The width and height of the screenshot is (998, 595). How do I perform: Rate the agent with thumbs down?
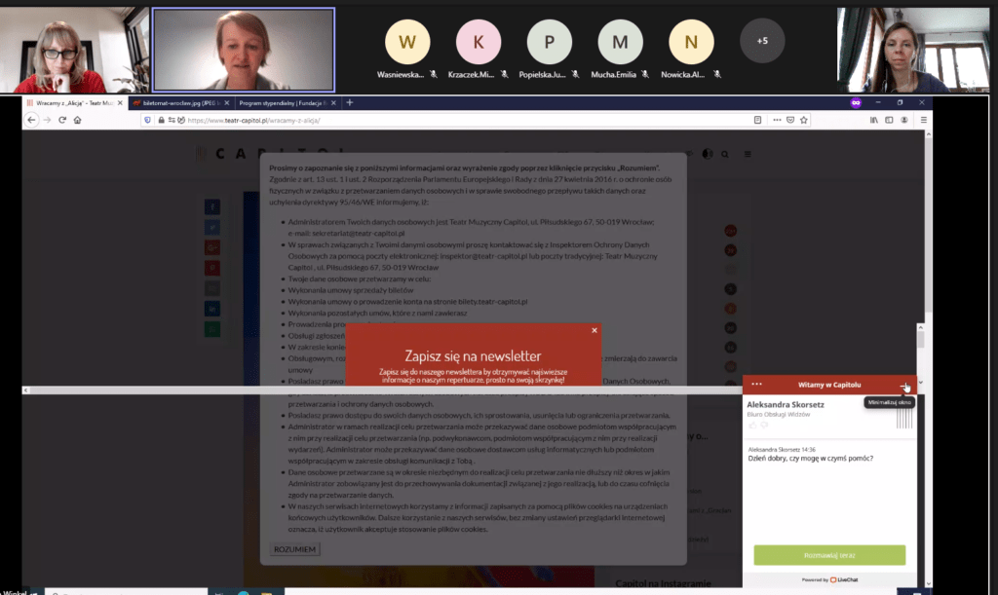pos(764,425)
